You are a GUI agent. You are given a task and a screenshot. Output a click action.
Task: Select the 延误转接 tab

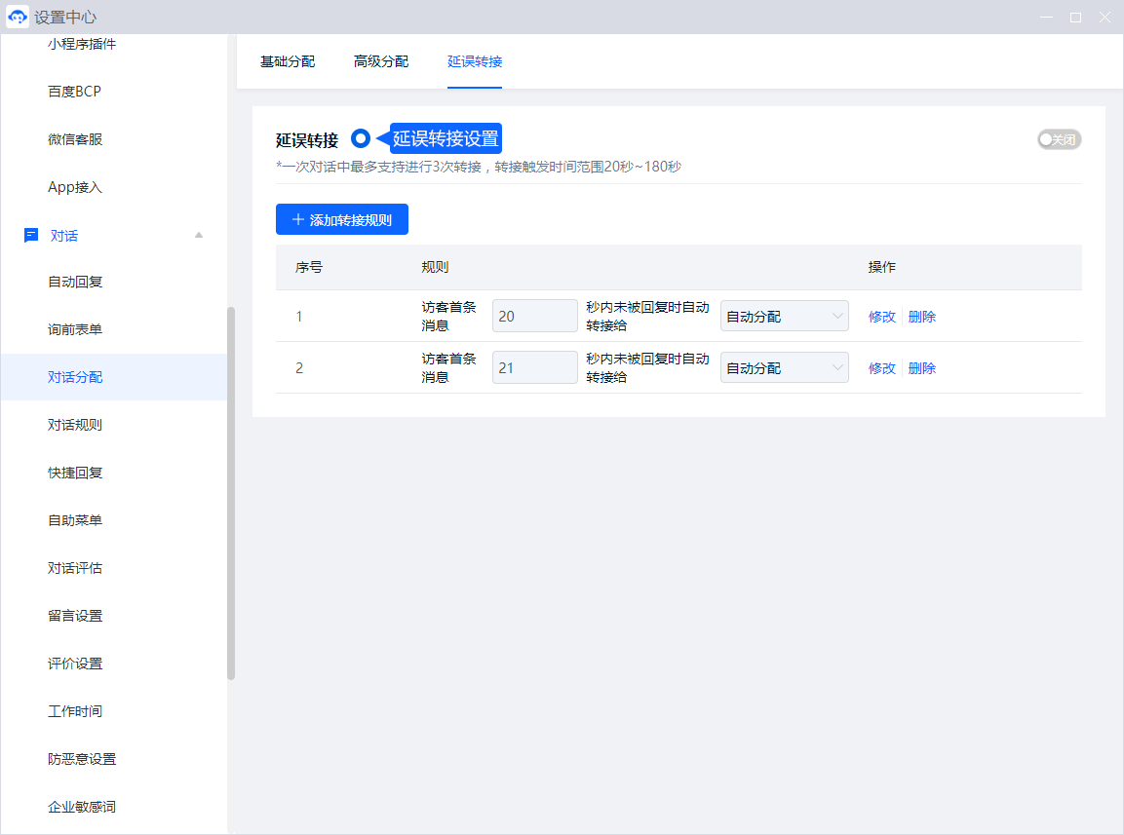tap(475, 61)
